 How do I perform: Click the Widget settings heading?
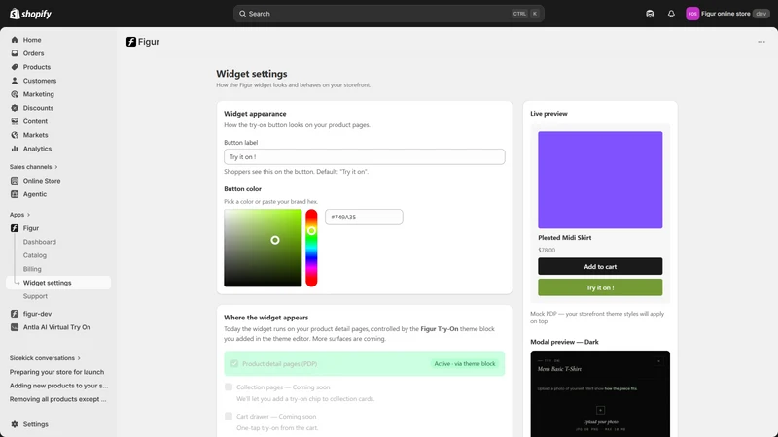[x=252, y=74]
